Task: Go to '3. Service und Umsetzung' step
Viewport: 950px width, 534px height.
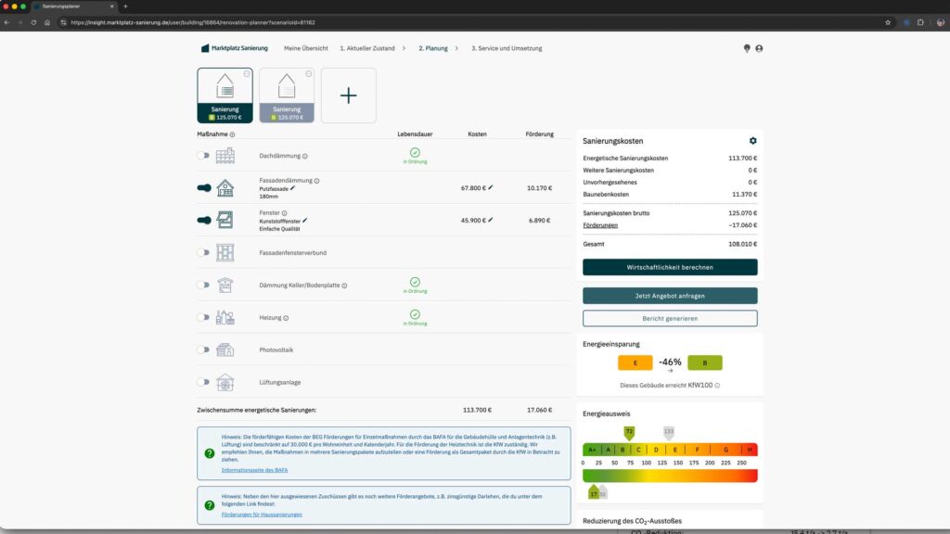Action: (x=507, y=48)
